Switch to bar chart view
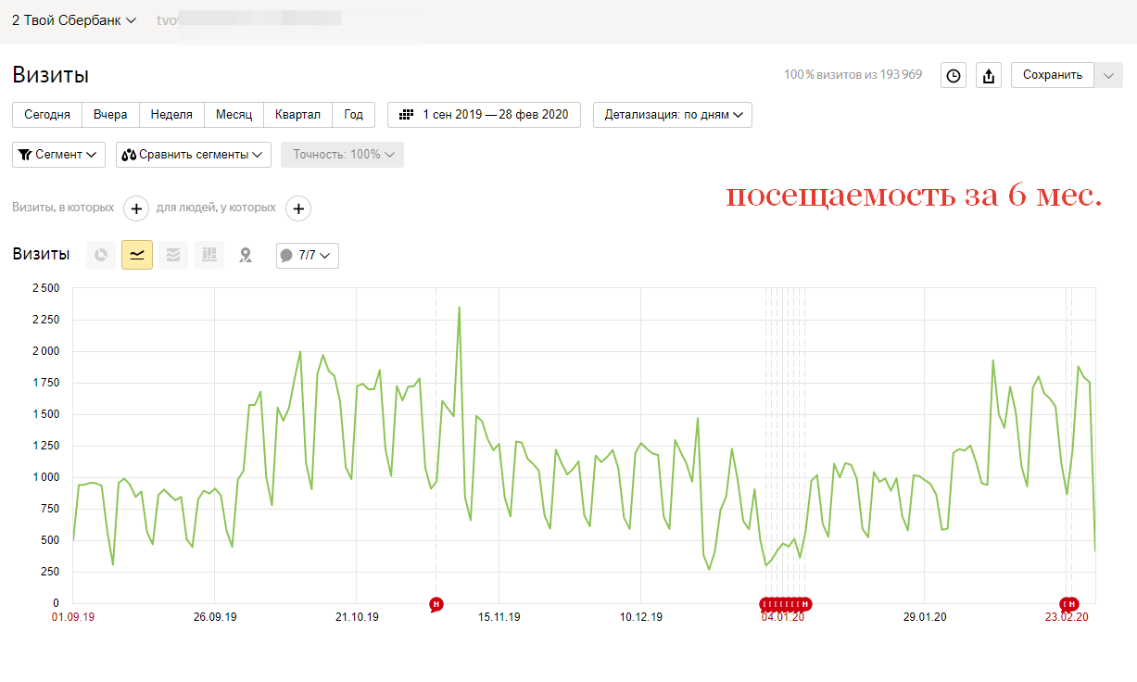The height and width of the screenshot is (682, 1137). tap(209, 255)
